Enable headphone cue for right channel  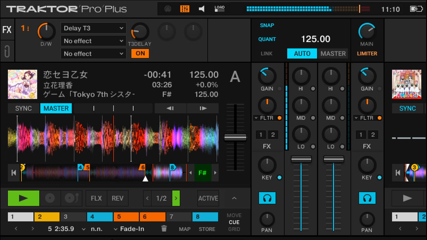(367, 198)
